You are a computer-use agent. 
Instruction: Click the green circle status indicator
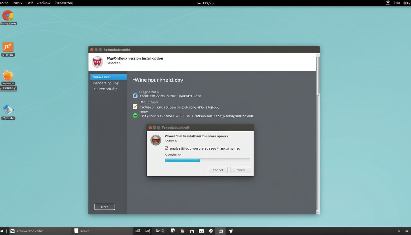coord(135,115)
